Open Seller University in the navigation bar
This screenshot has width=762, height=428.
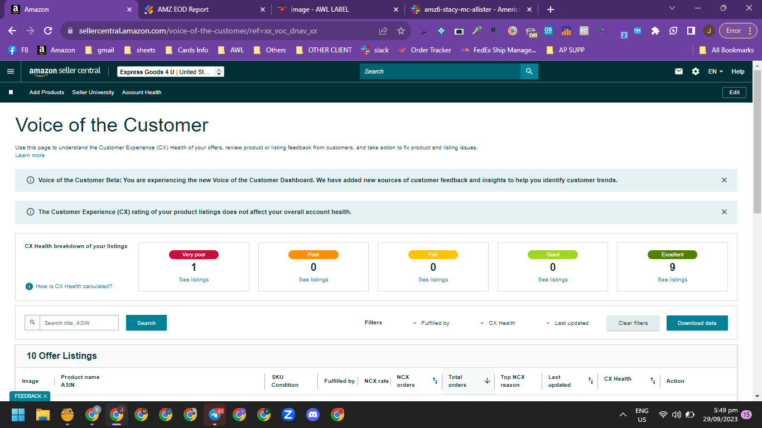(93, 93)
